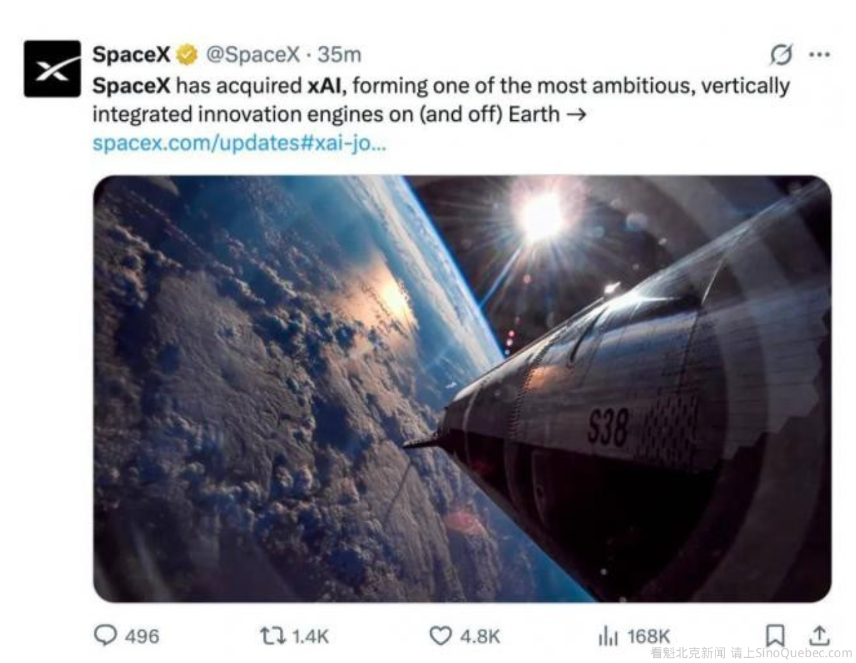This screenshot has width=856, height=663.
Task: Click the SpaceX display name in header
Action: coord(131,55)
